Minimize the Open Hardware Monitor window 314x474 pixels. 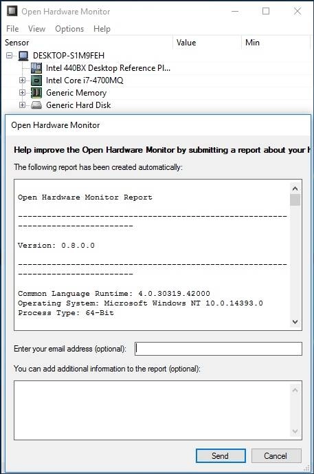(x=235, y=11)
